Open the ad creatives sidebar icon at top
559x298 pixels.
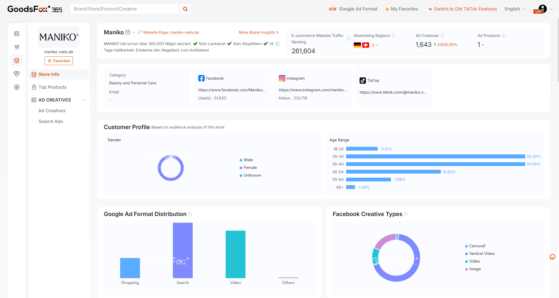(x=17, y=34)
